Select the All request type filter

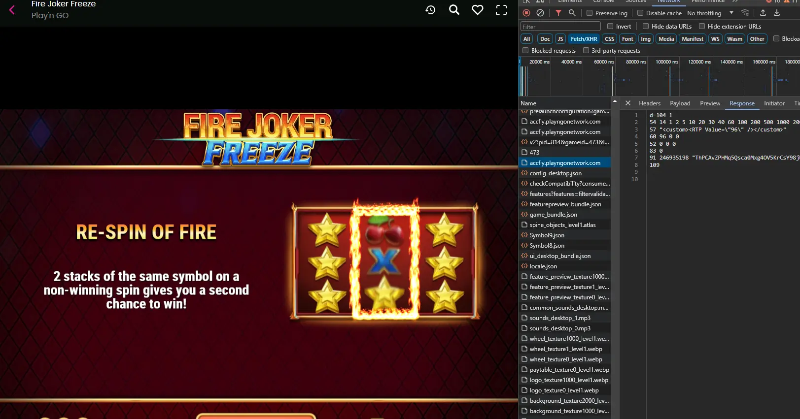[x=527, y=39]
